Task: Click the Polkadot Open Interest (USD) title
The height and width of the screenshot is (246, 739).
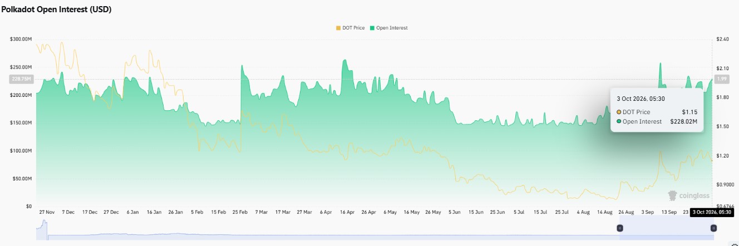Action: click(56, 10)
